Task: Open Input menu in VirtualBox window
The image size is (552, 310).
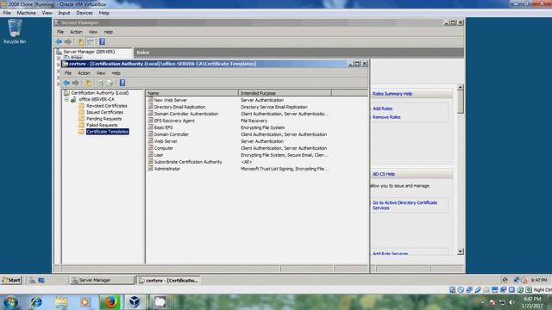Action: [x=64, y=13]
